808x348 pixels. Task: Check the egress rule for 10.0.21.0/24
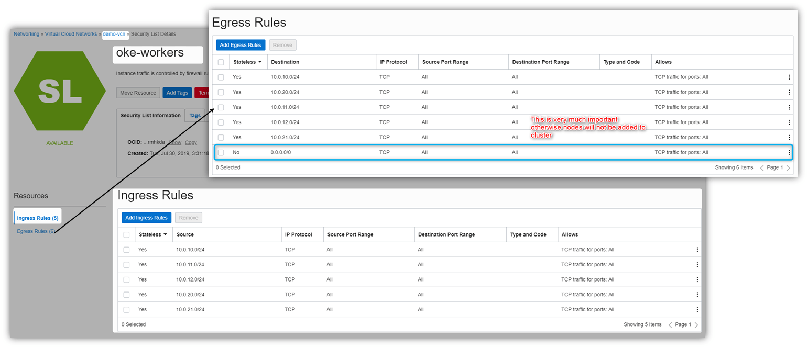[221, 137]
